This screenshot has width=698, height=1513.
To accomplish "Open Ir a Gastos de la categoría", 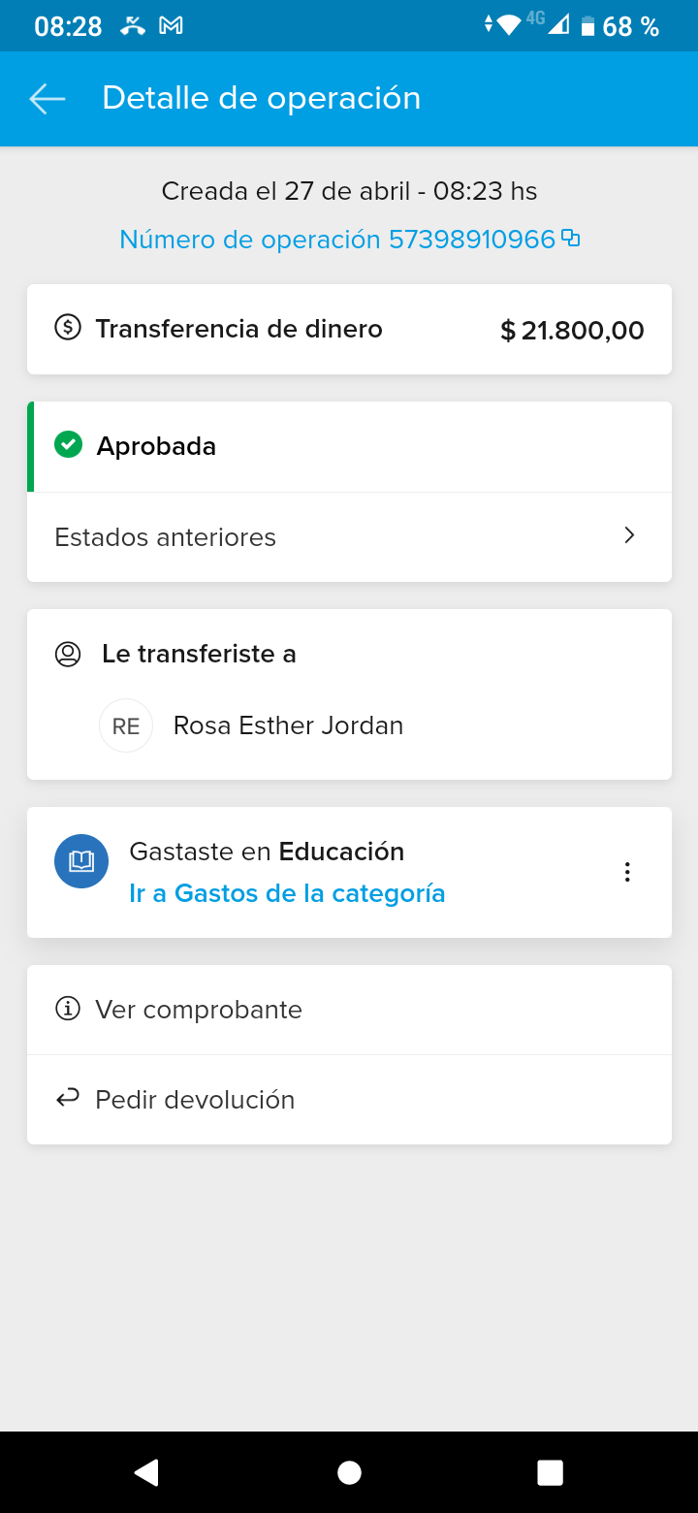I will tap(287, 893).
